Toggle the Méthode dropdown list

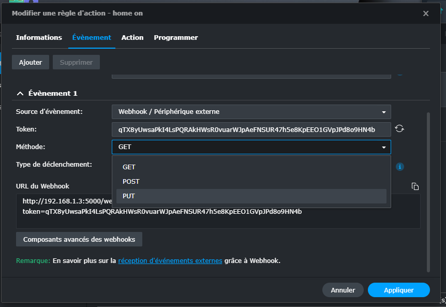[x=251, y=147]
